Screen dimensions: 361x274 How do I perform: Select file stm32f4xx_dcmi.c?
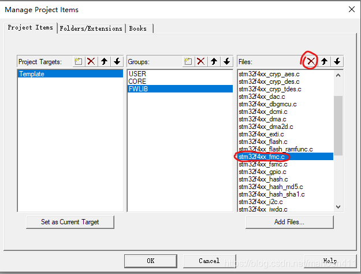[286, 112]
